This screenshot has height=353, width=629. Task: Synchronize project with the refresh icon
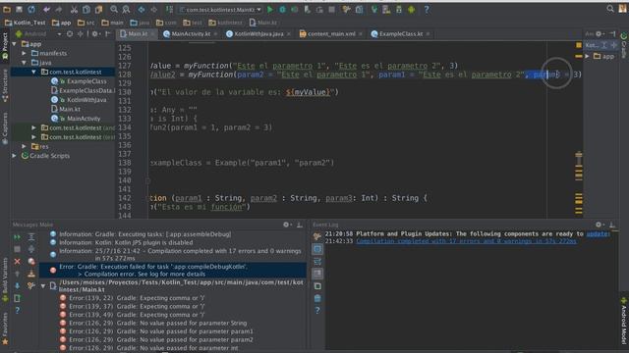[x=31, y=9]
